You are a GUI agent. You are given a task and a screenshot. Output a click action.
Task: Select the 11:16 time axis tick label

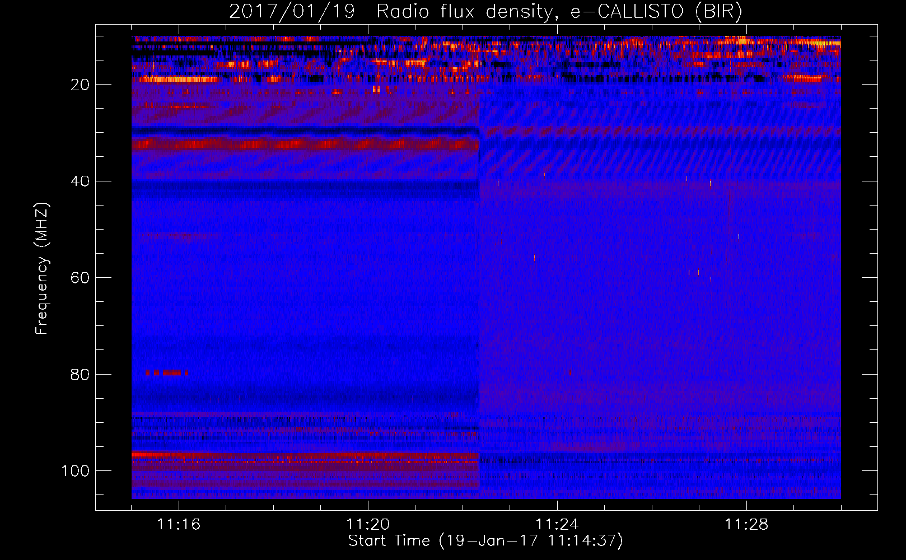click(x=179, y=525)
